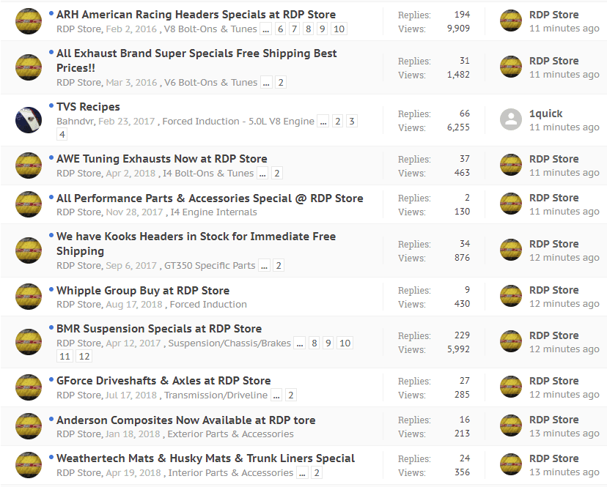
Task: Click 1quick's default gray avatar icon
Action: point(511,119)
